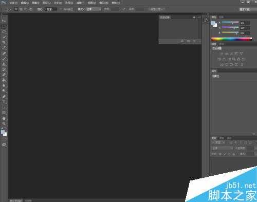
Task: Select the Quick Selection tool
Action: click(4, 37)
